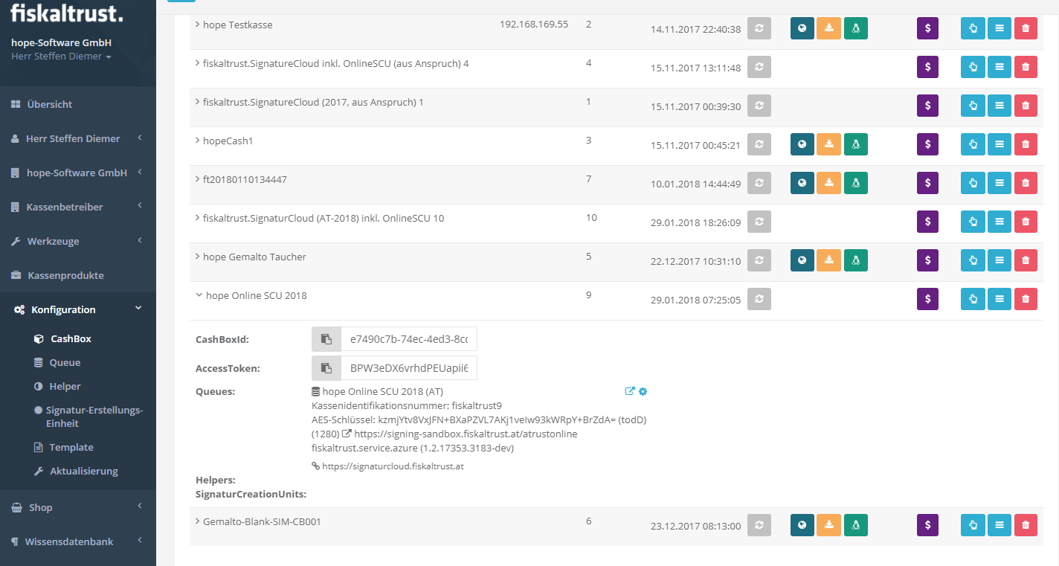Click the orange download icon for hope Testkasse
The width and height of the screenshot is (1059, 566).
(828, 28)
